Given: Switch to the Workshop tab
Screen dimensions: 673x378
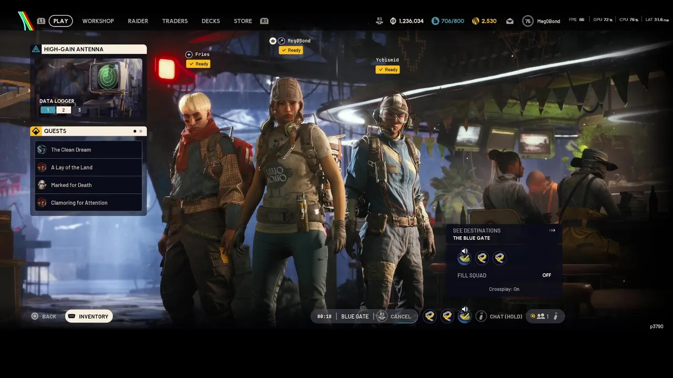Looking at the screenshot, I should [x=98, y=21].
